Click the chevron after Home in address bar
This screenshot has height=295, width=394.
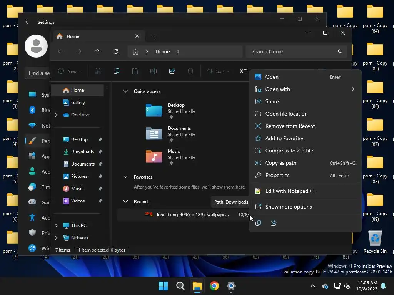(178, 51)
